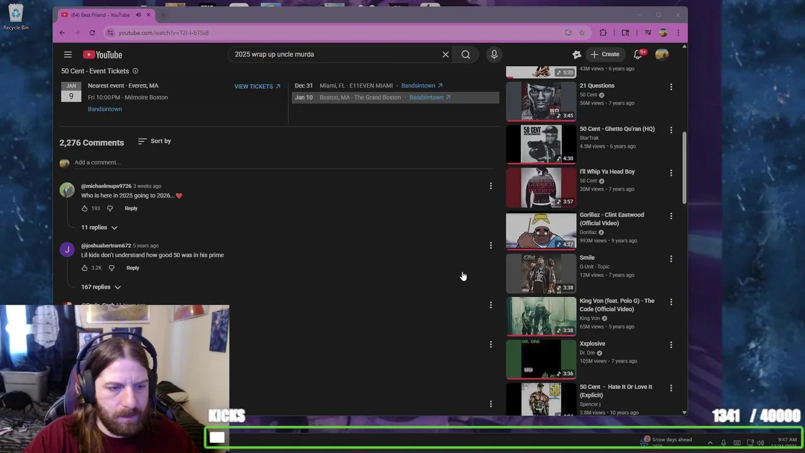Open more options for Ghetto Qu'ran video

[x=671, y=130]
